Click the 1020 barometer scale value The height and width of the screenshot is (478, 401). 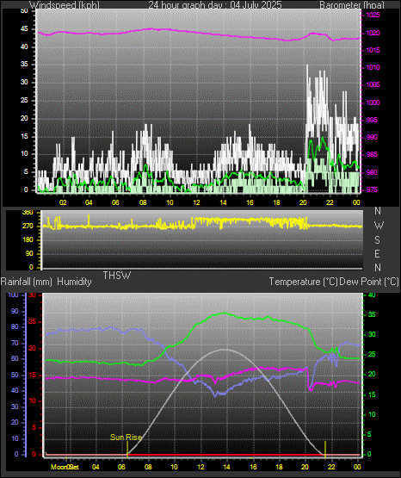click(373, 33)
